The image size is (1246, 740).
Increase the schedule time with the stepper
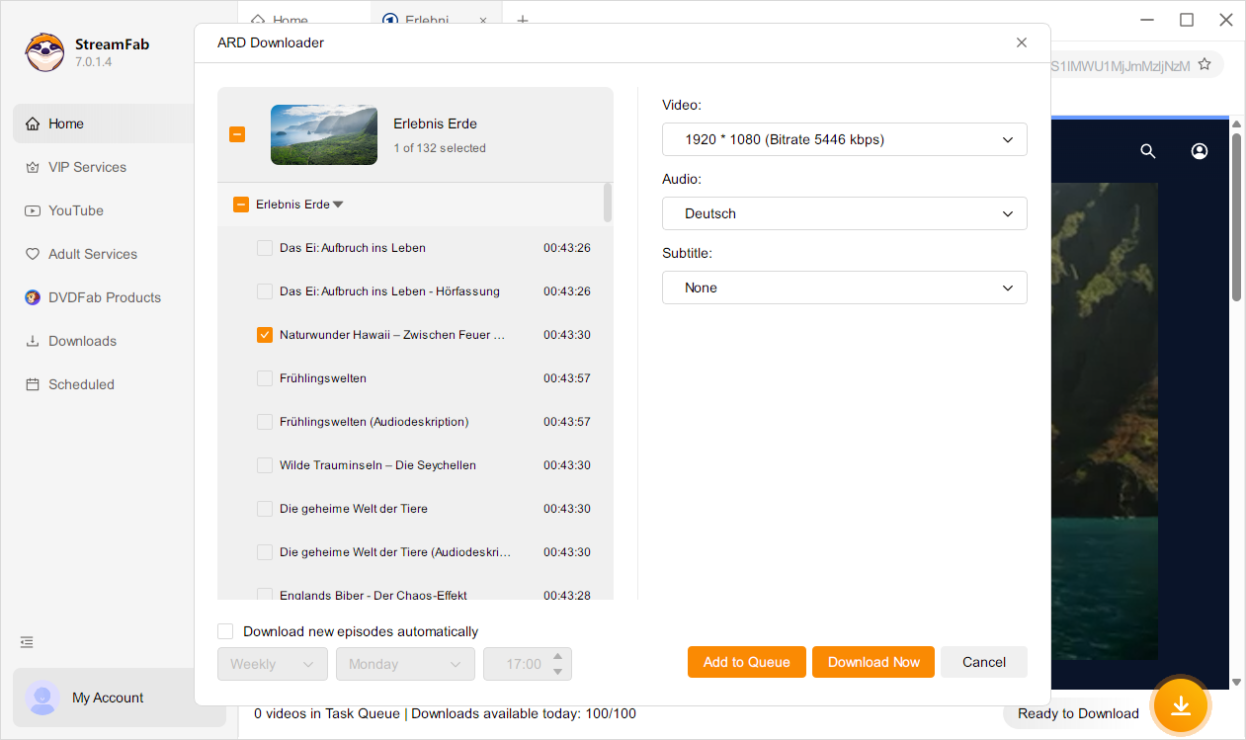pos(558,657)
